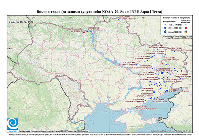199x140 pixels.
Task: Click the legend heading text
Action: click(176, 18)
